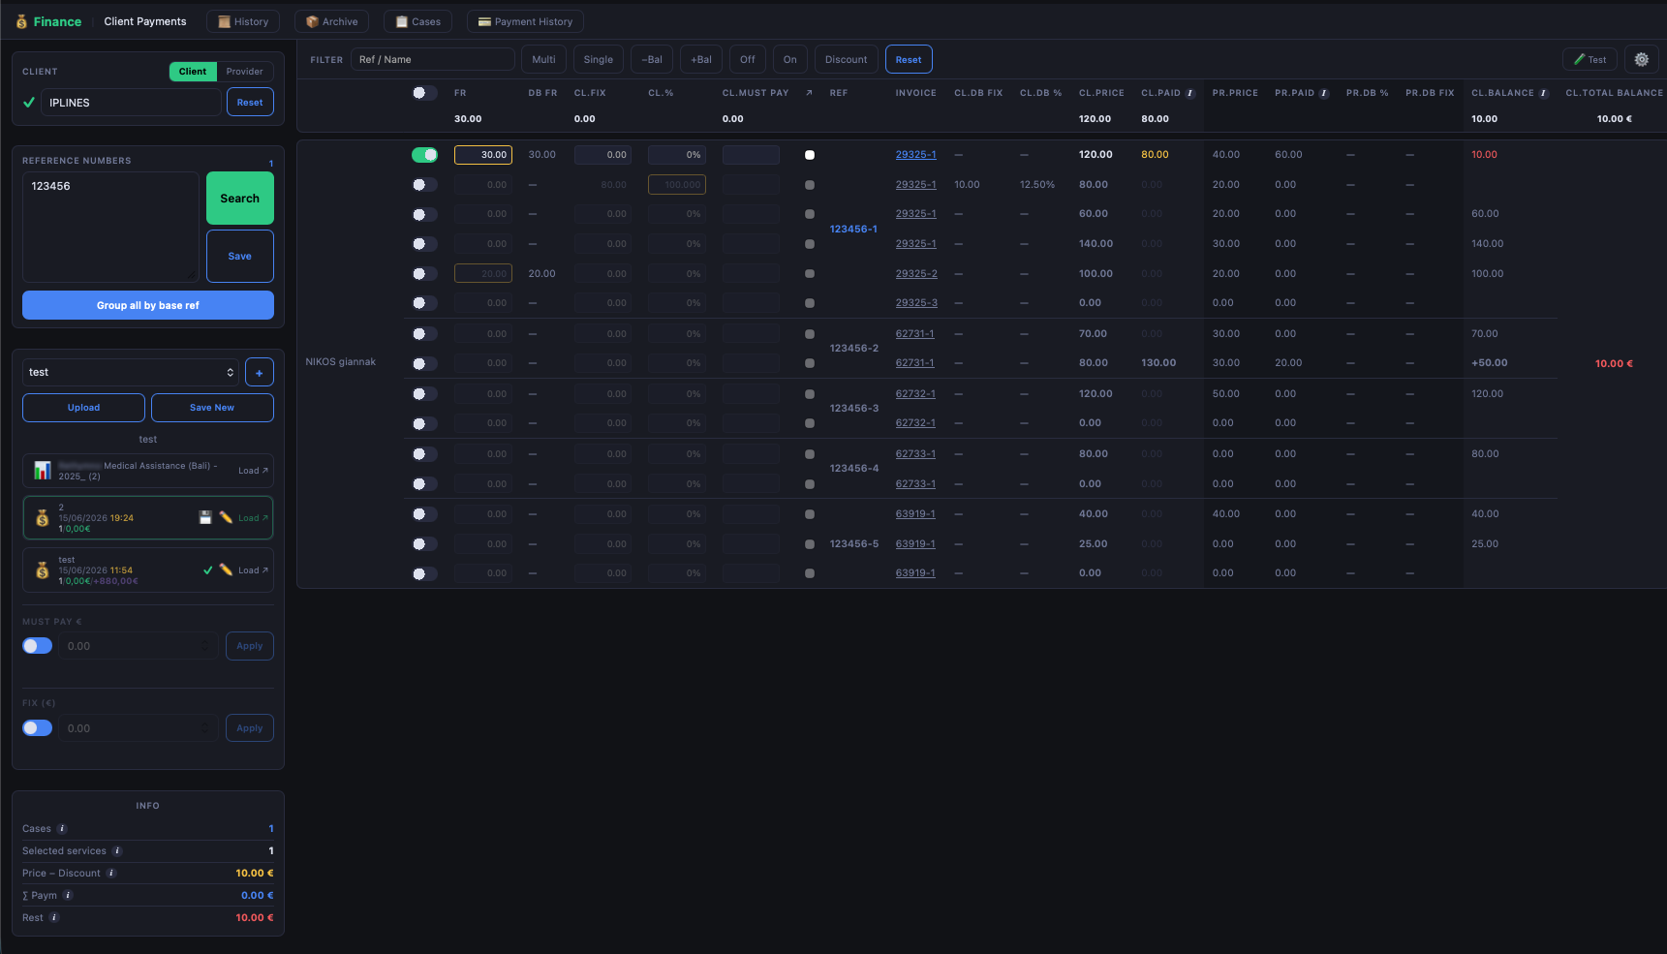Click the pencil edit icon on the test 11:54 preset
The height and width of the screenshot is (954, 1667).
click(x=226, y=569)
